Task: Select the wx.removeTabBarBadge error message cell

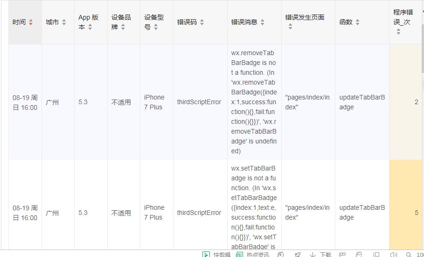Action: 254,102
